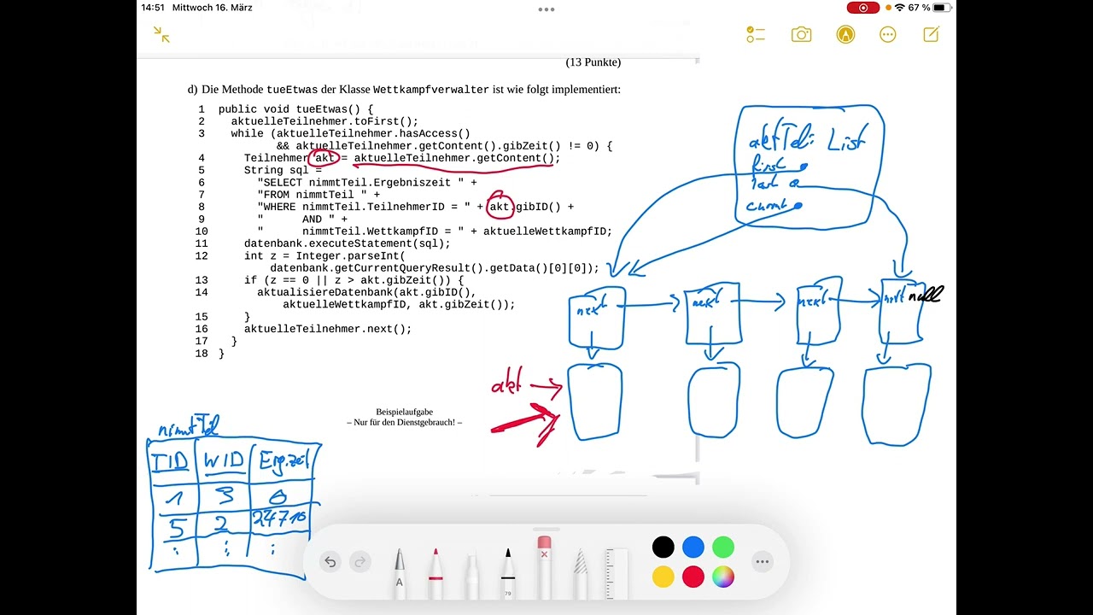This screenshot has width=1093, height=615.
Task: Tap code line 'aktuelleTeilnehmer.next();'
Action: 328,329
